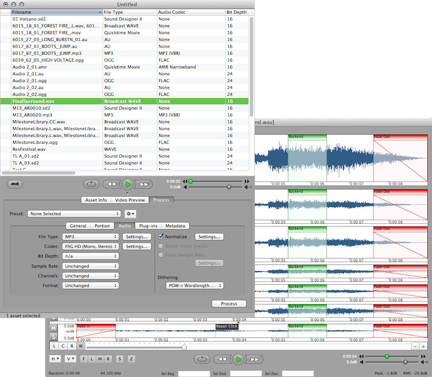Click the Process button

coord(229,304)
